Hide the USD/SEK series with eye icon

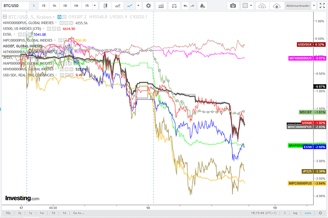(62, 75)
